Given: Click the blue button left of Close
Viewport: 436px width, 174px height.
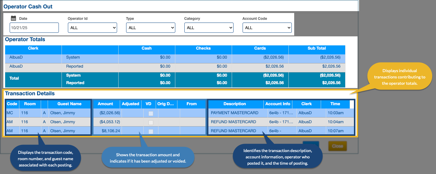Looking at the screenshot, I should (310, 146).
